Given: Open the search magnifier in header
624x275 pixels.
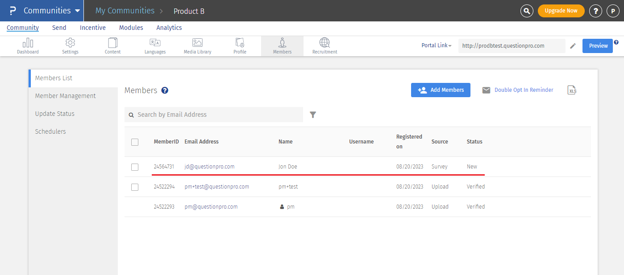Looking at the screenshot, I should coord(527,11).
